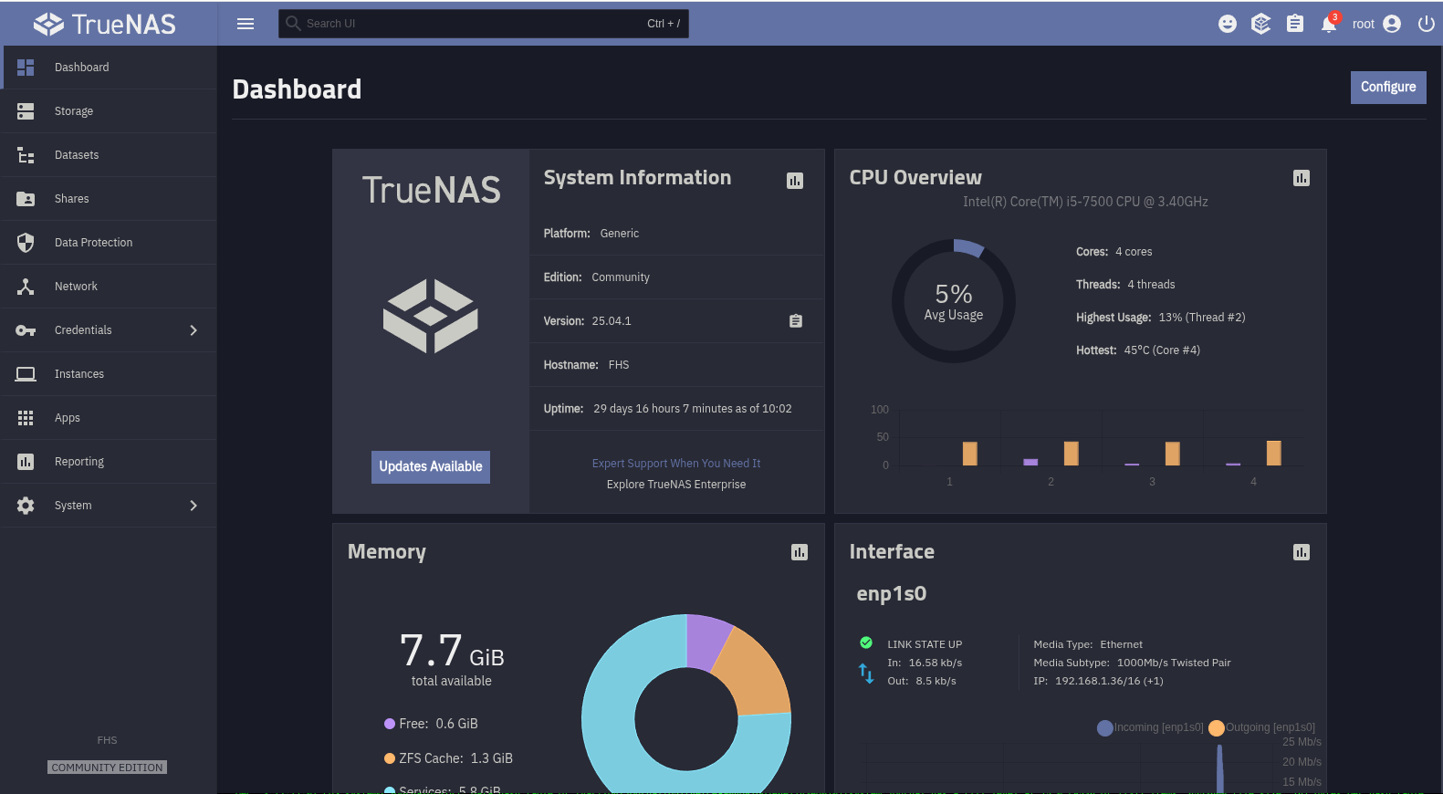Select the Hostname FHS row
This screenshot has height=794, width=1443.
coord(676,365)
